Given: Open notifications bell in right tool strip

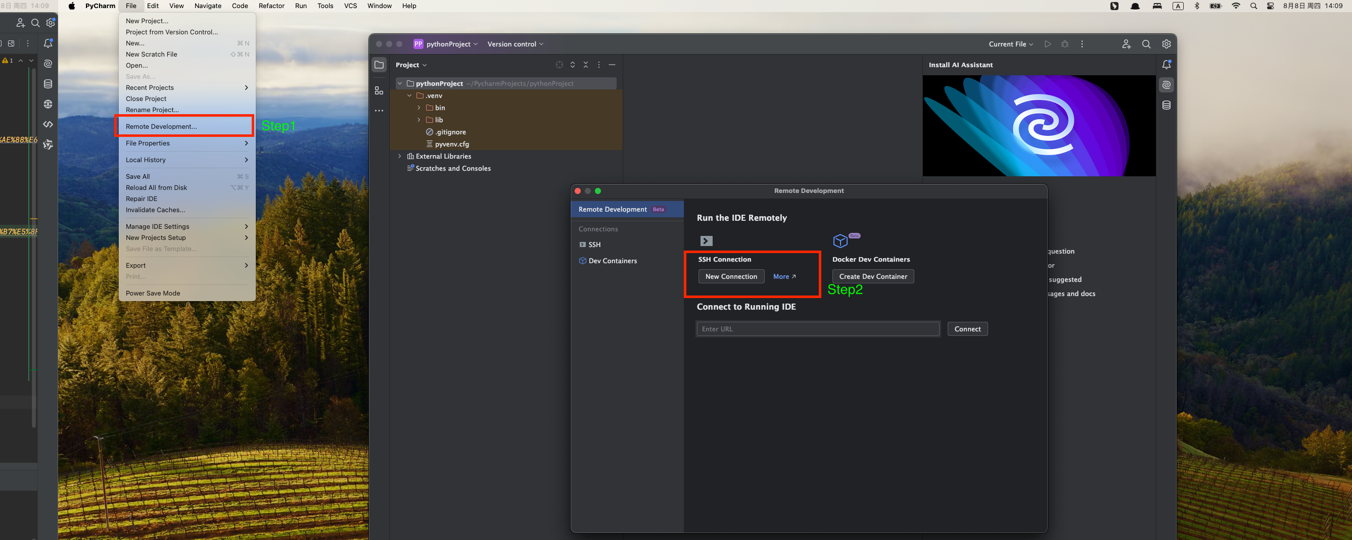Looking at the screenshot, I should click(1166, 65).
